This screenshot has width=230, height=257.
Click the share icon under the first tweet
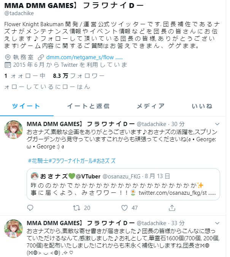click(172, 208)
